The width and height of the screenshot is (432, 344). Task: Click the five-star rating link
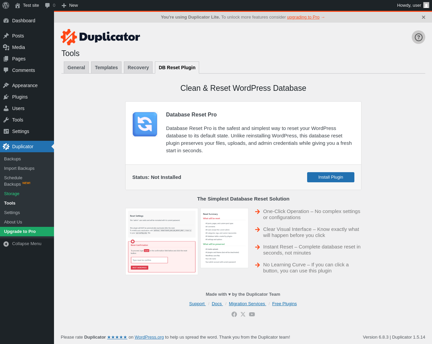[x=117, y=337]
